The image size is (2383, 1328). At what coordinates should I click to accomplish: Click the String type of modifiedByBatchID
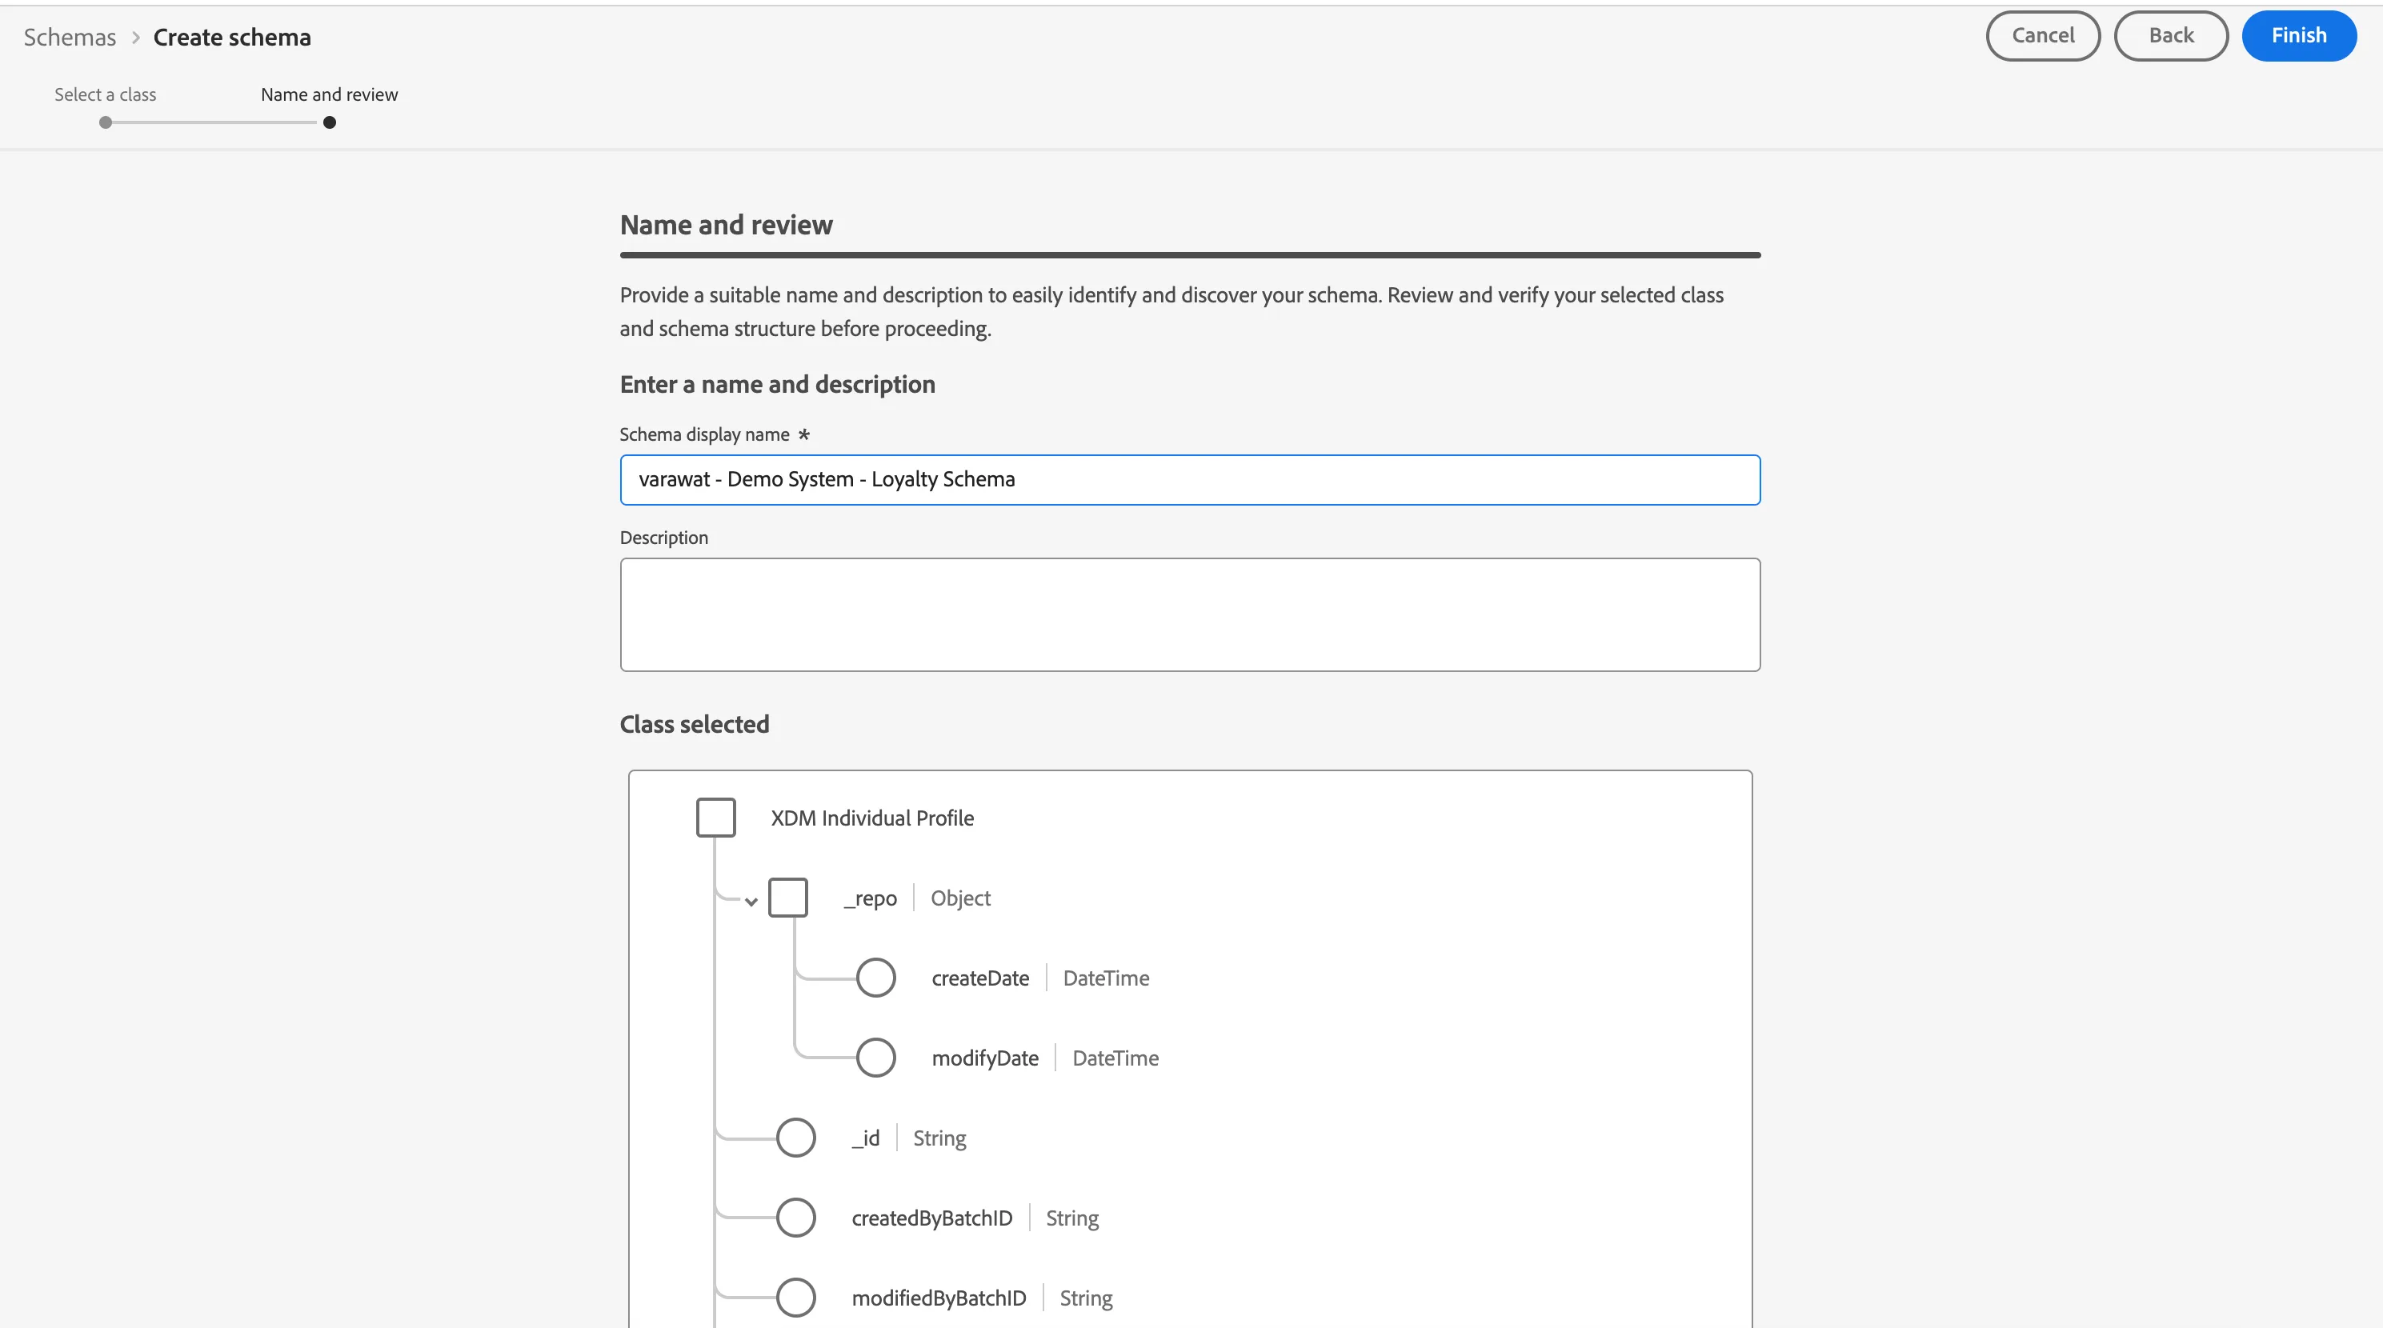1086,1298
